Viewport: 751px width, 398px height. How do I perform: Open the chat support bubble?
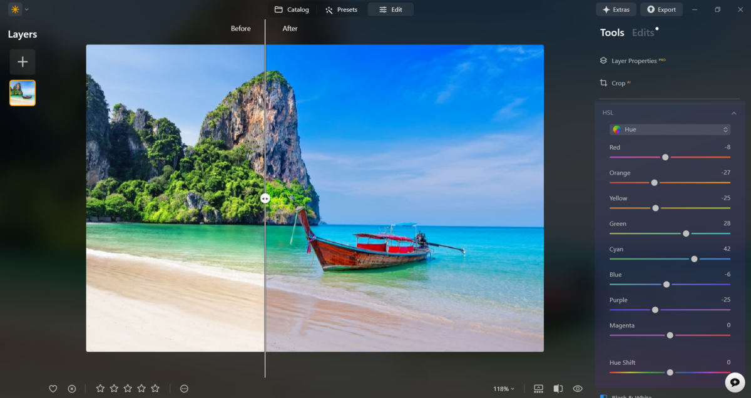735,382
